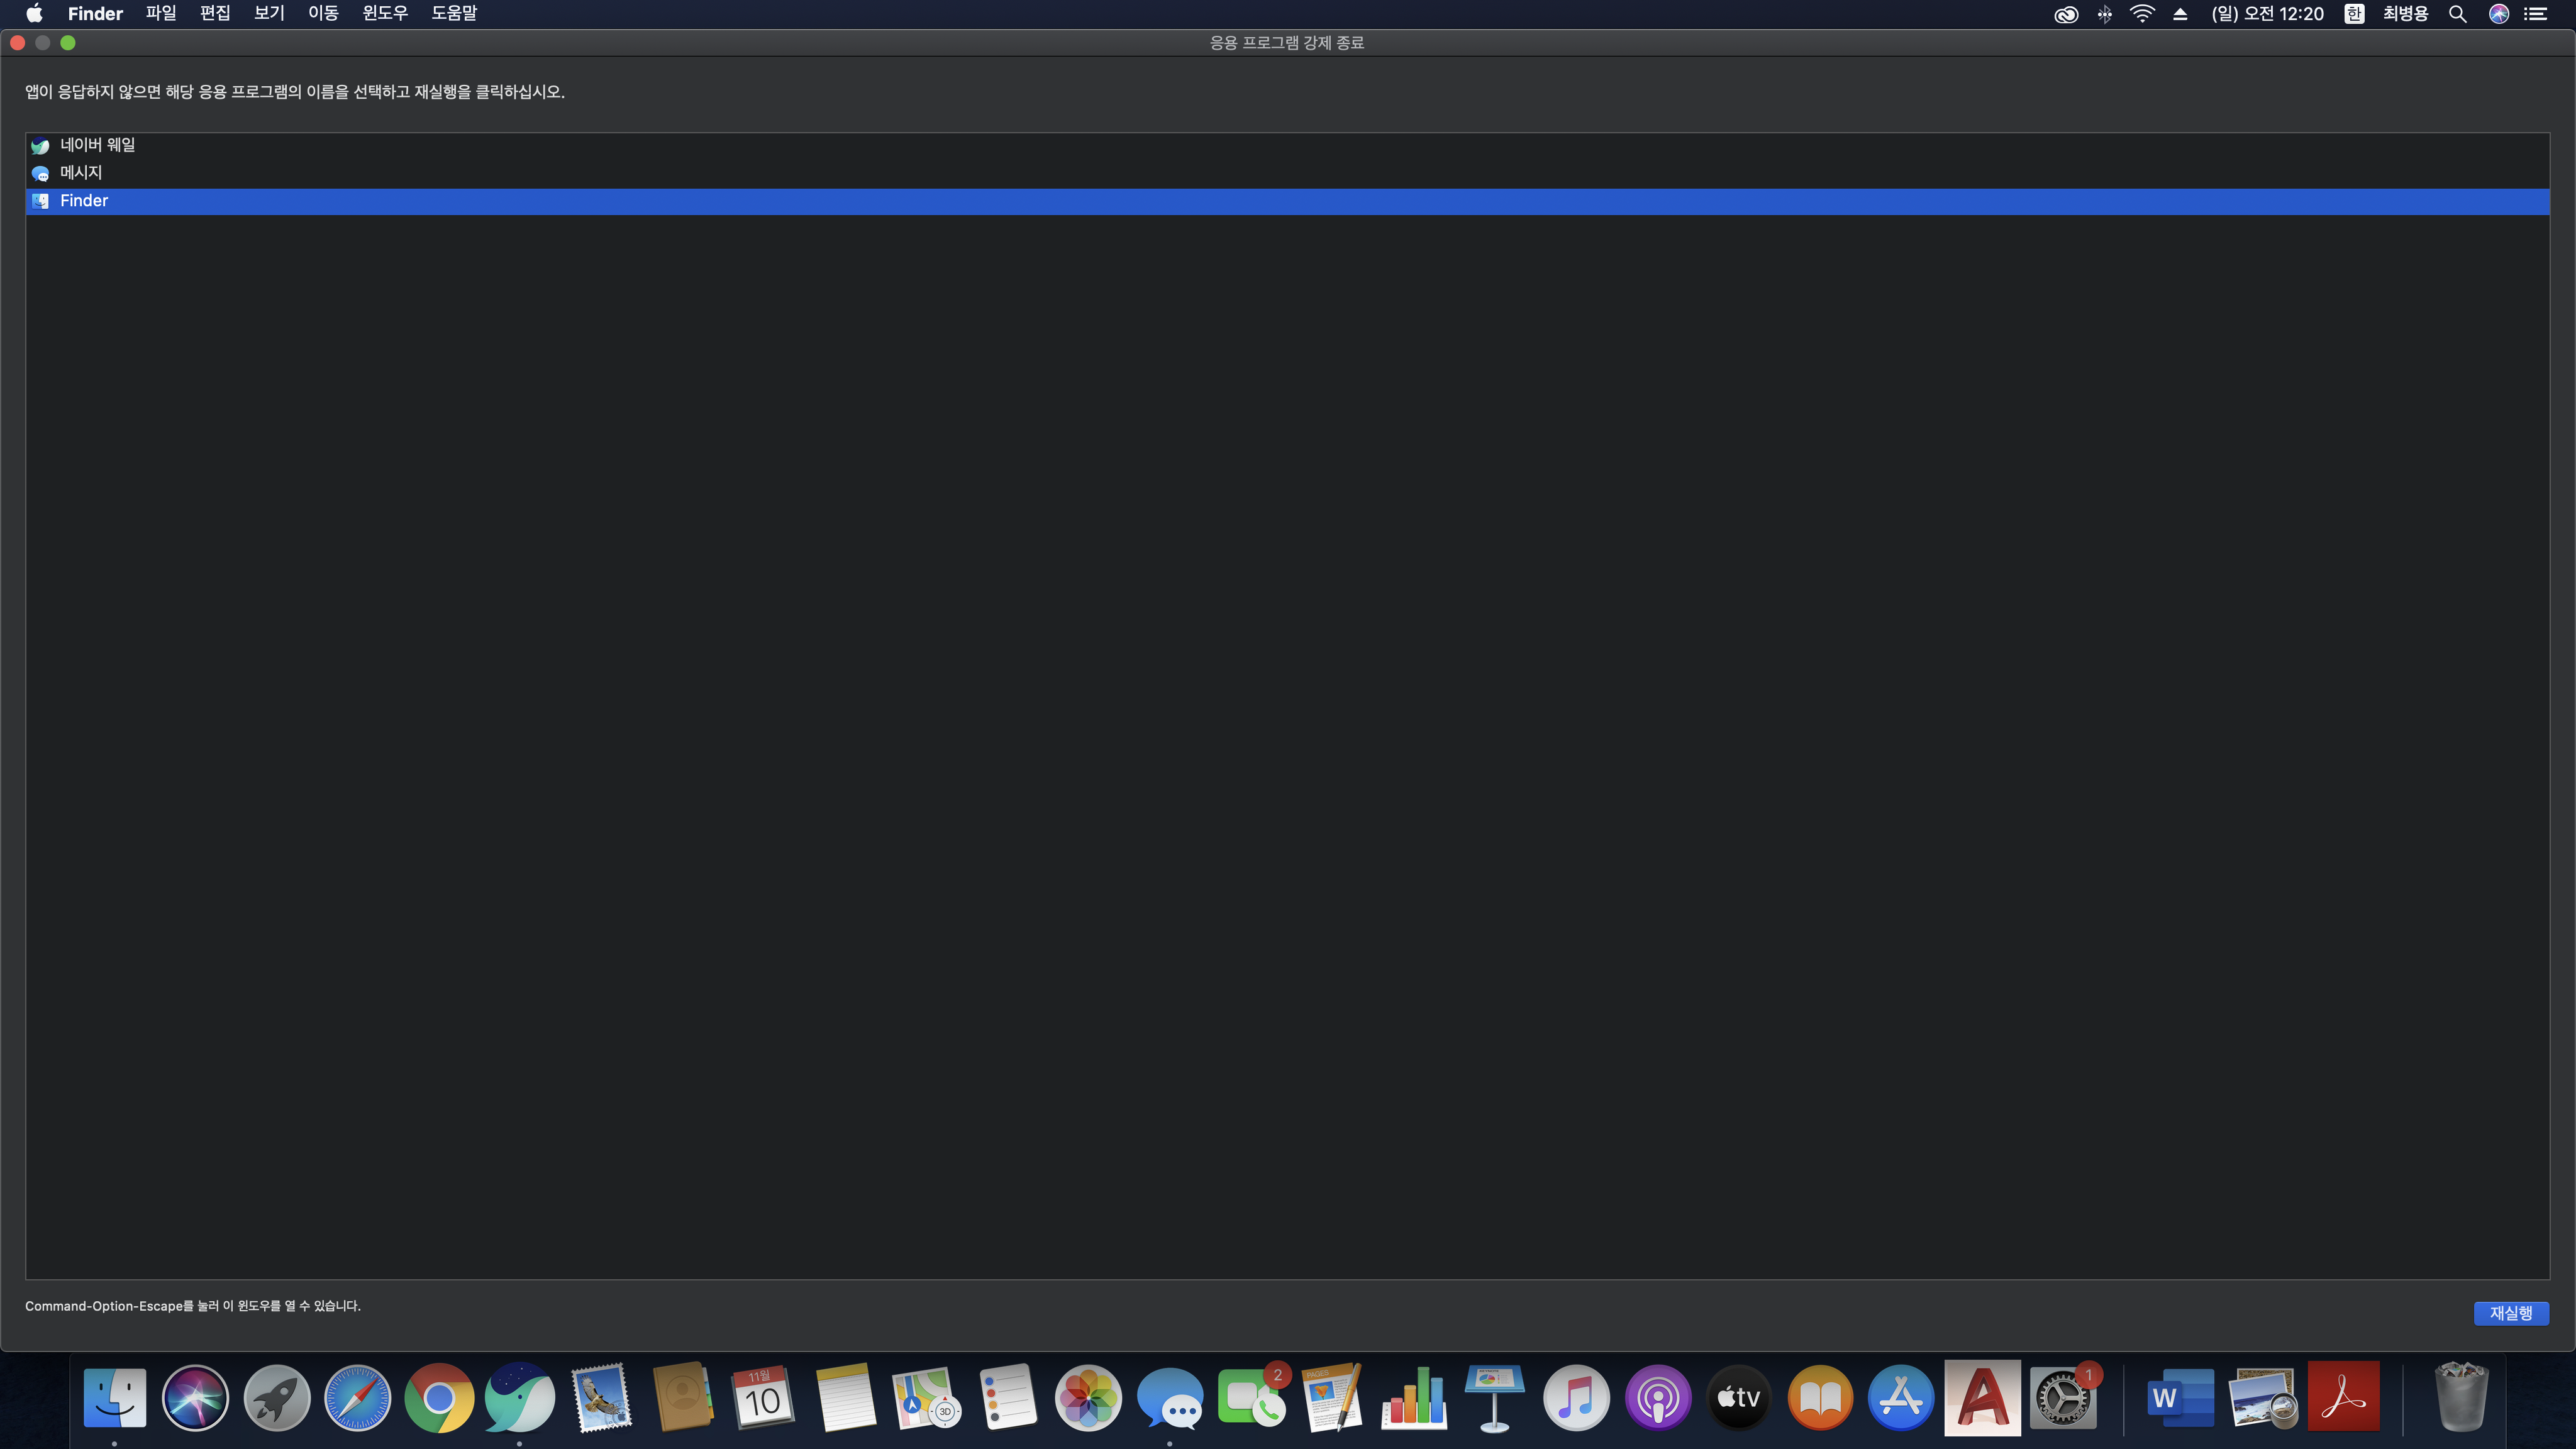This screenshot has width=2576, height=1449.
Task: Open Photos app from the Dock
Action: click(1088, 1397)
